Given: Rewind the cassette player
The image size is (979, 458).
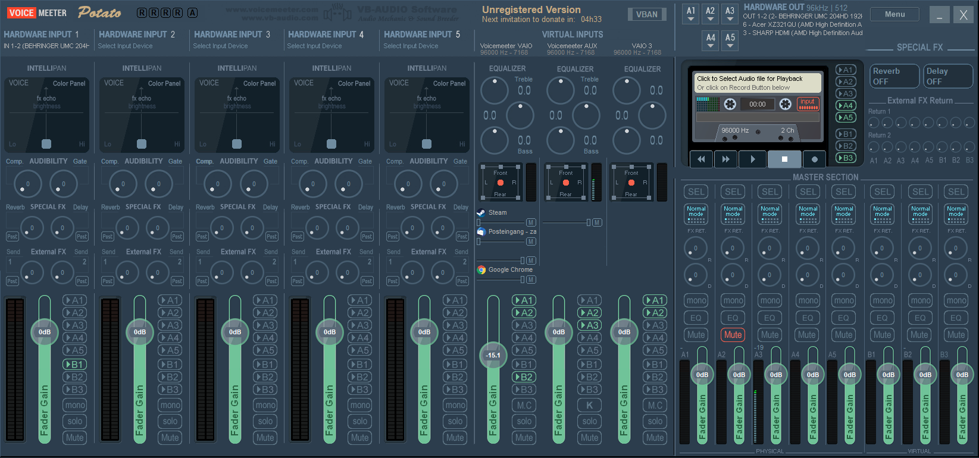Looking at the screenshot, I should (x=701, y=159).
